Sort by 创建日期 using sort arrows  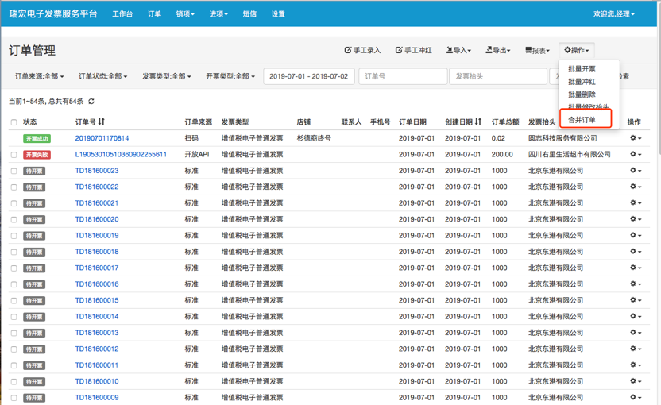click(477, 121)
